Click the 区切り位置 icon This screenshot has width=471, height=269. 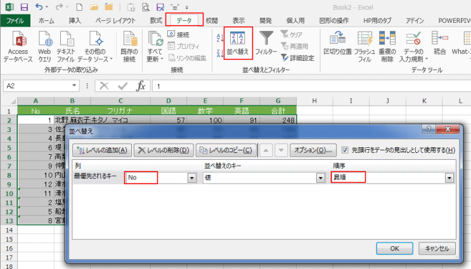tap(337, 44)
